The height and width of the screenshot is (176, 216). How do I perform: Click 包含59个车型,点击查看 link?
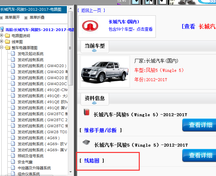[x=130, y=29]
